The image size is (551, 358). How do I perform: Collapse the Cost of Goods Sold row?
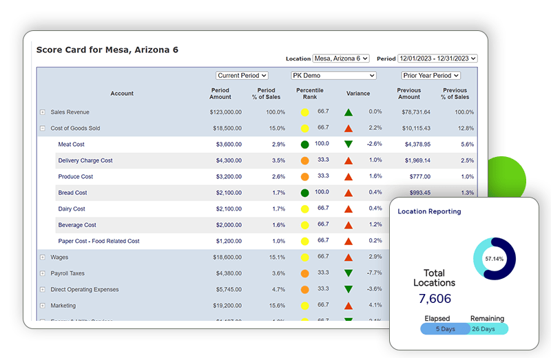tap(43, 129)
